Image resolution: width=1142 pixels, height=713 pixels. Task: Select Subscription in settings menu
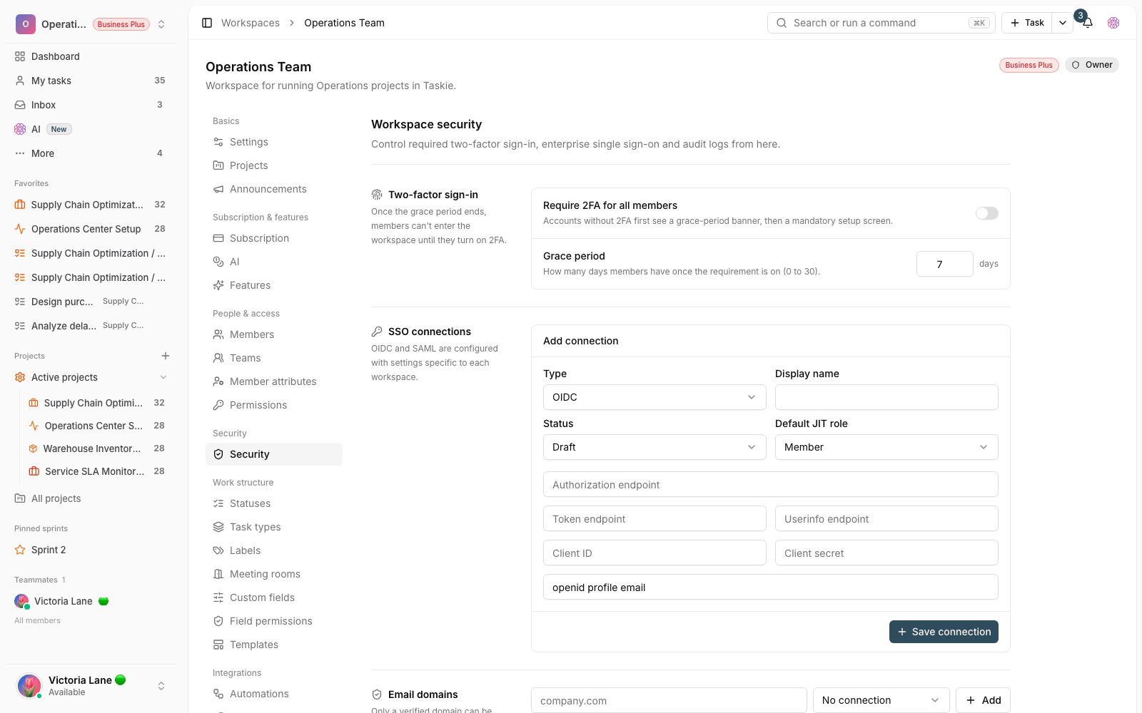274,238
